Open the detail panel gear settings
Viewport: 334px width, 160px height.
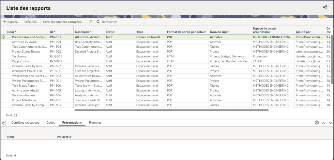(x=316, y=123)
